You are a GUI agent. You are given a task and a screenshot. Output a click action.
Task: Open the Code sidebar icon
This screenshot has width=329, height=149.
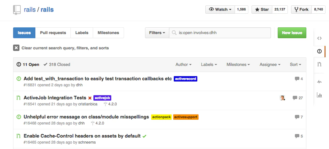point(319,38)
